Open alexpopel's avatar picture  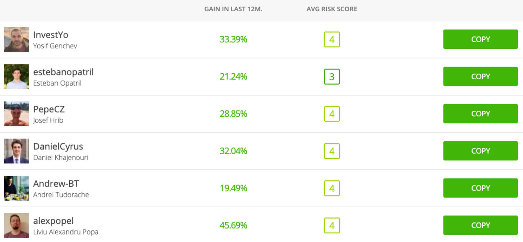(x=16, y=225)
